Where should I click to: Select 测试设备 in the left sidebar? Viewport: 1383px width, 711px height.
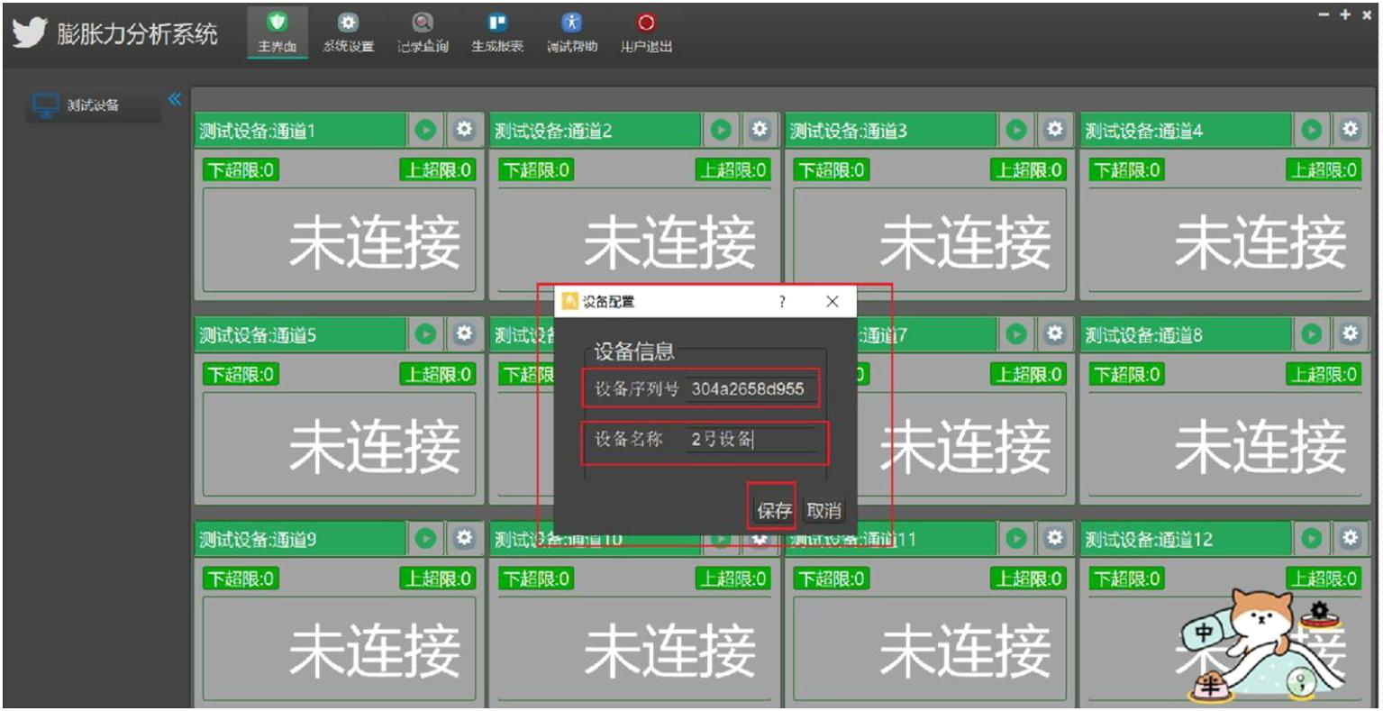point(92,105)
